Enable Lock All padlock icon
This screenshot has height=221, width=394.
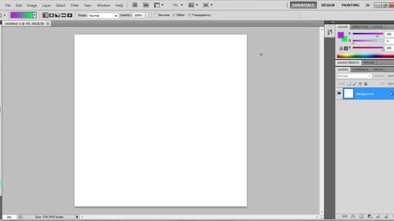pos(366,83)
